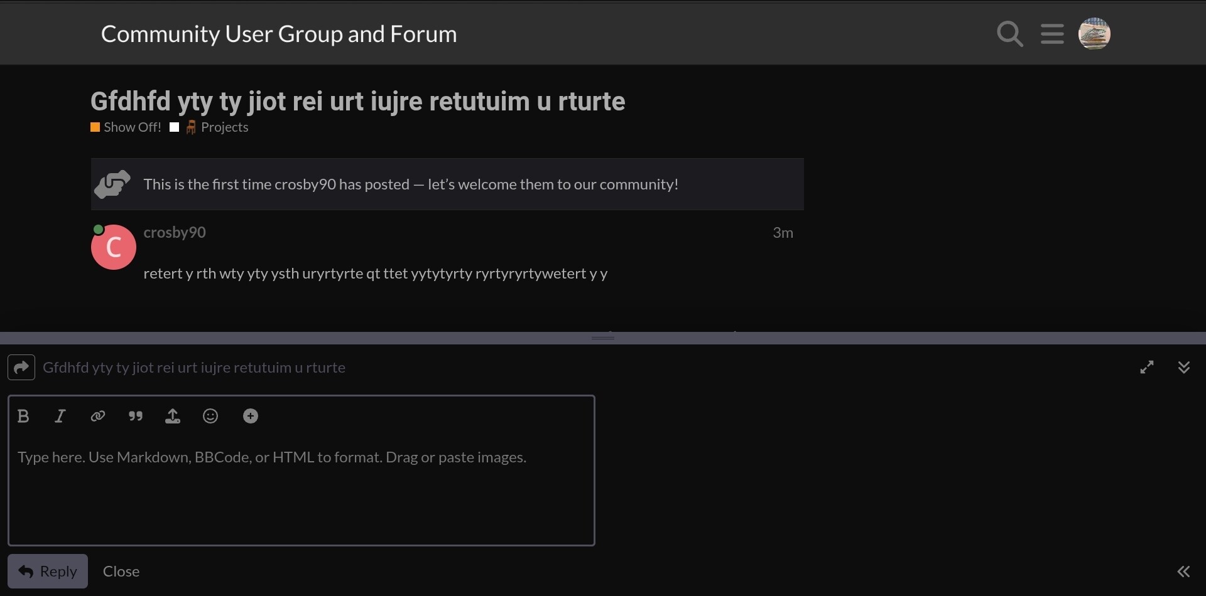1206x596 pixels.
Task: Open the hamburger menu in header
Action: [1052, 34]
